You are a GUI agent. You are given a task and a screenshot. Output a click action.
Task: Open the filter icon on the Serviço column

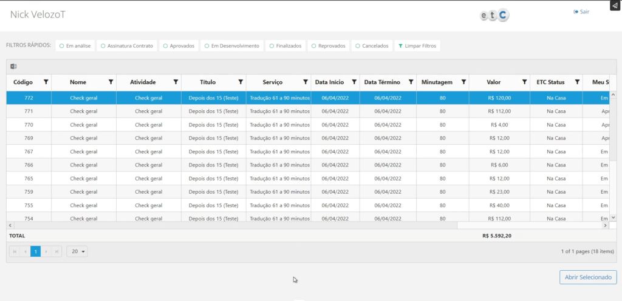[305, 82]
